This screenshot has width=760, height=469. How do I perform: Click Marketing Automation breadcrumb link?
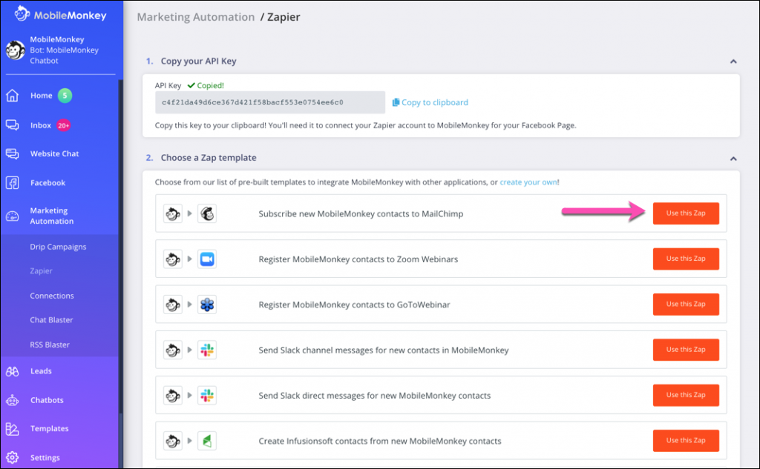tap(196, 17)
